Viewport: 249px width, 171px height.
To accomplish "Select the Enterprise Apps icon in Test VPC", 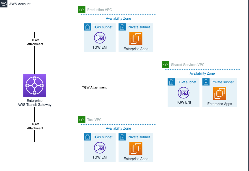I will point(136,148).
